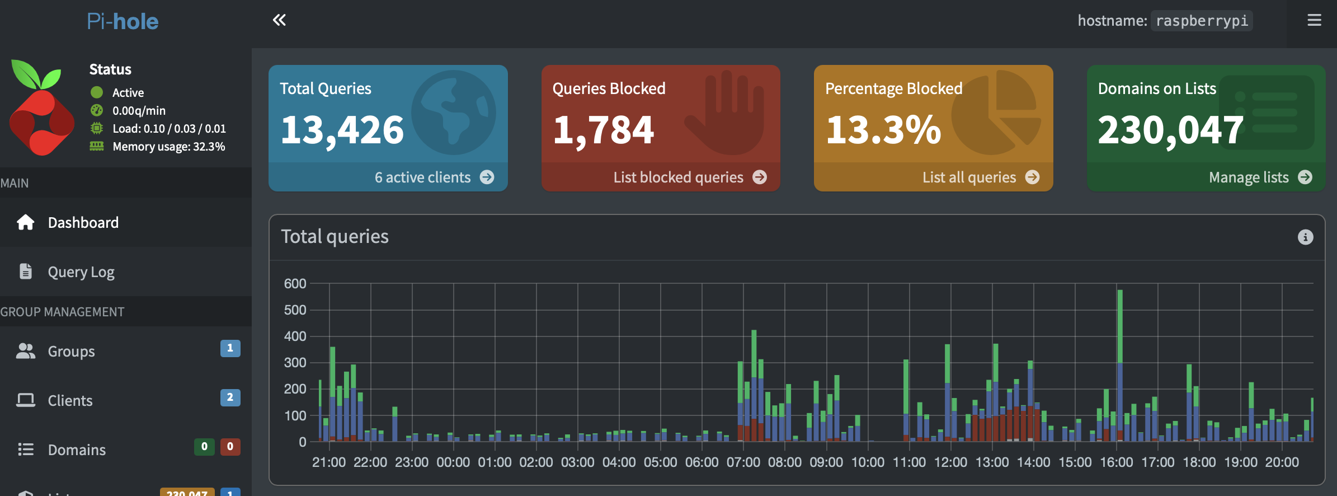Click the Dashboard home icon
Image resolution: width=1337 pixels, height=496 pixels.
point(25,222)
